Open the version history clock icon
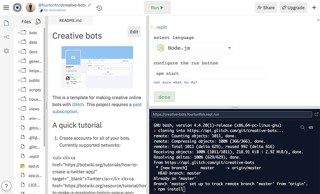This screenshot has width=320, height=194. click(99, 8)
